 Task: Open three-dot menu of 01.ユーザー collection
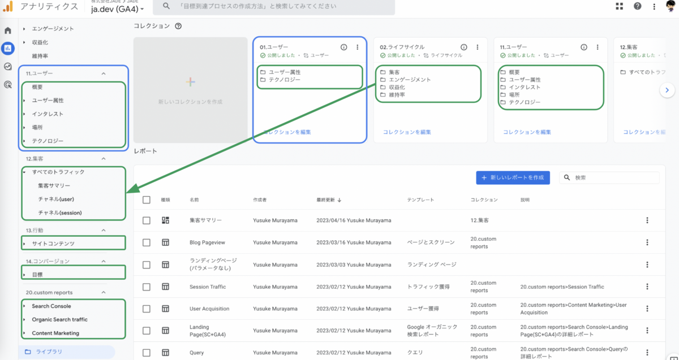click(358, 47)
